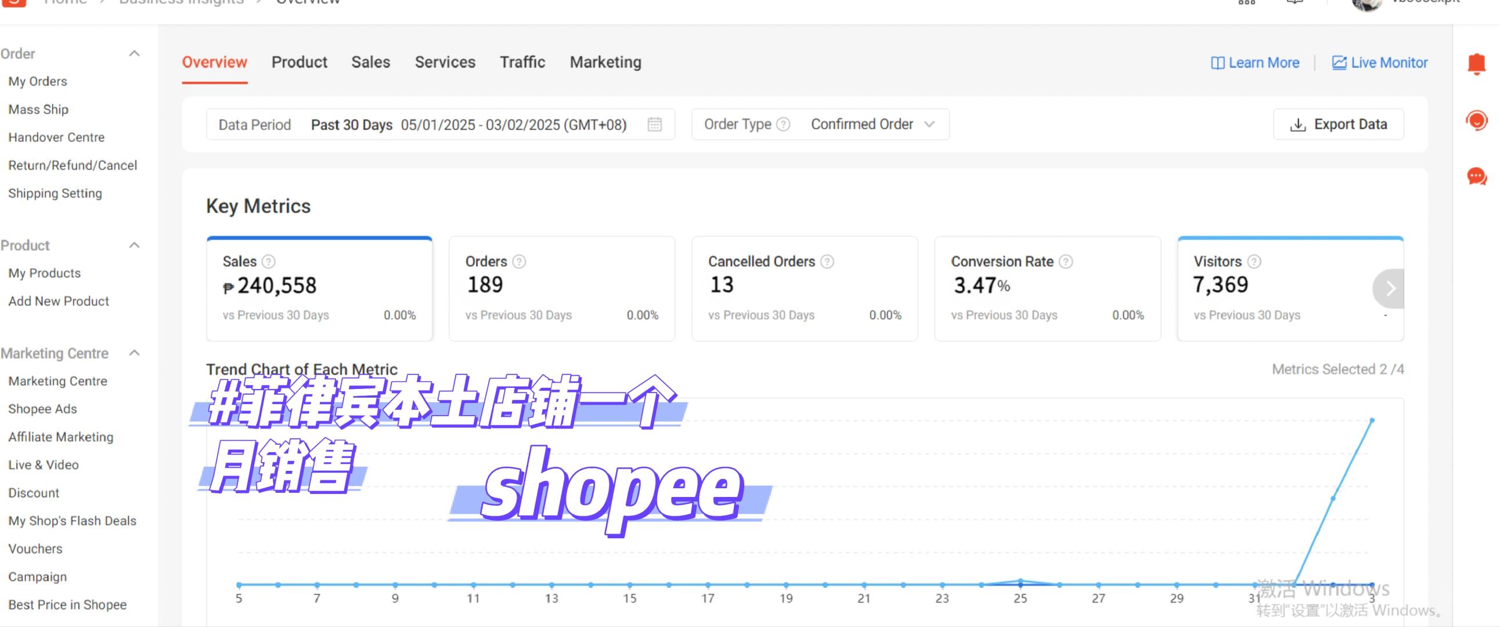The width and height of the screenshot is (1500, 627).
Task: Open Shipping Setting in sidebar
Action: point(55,193)
